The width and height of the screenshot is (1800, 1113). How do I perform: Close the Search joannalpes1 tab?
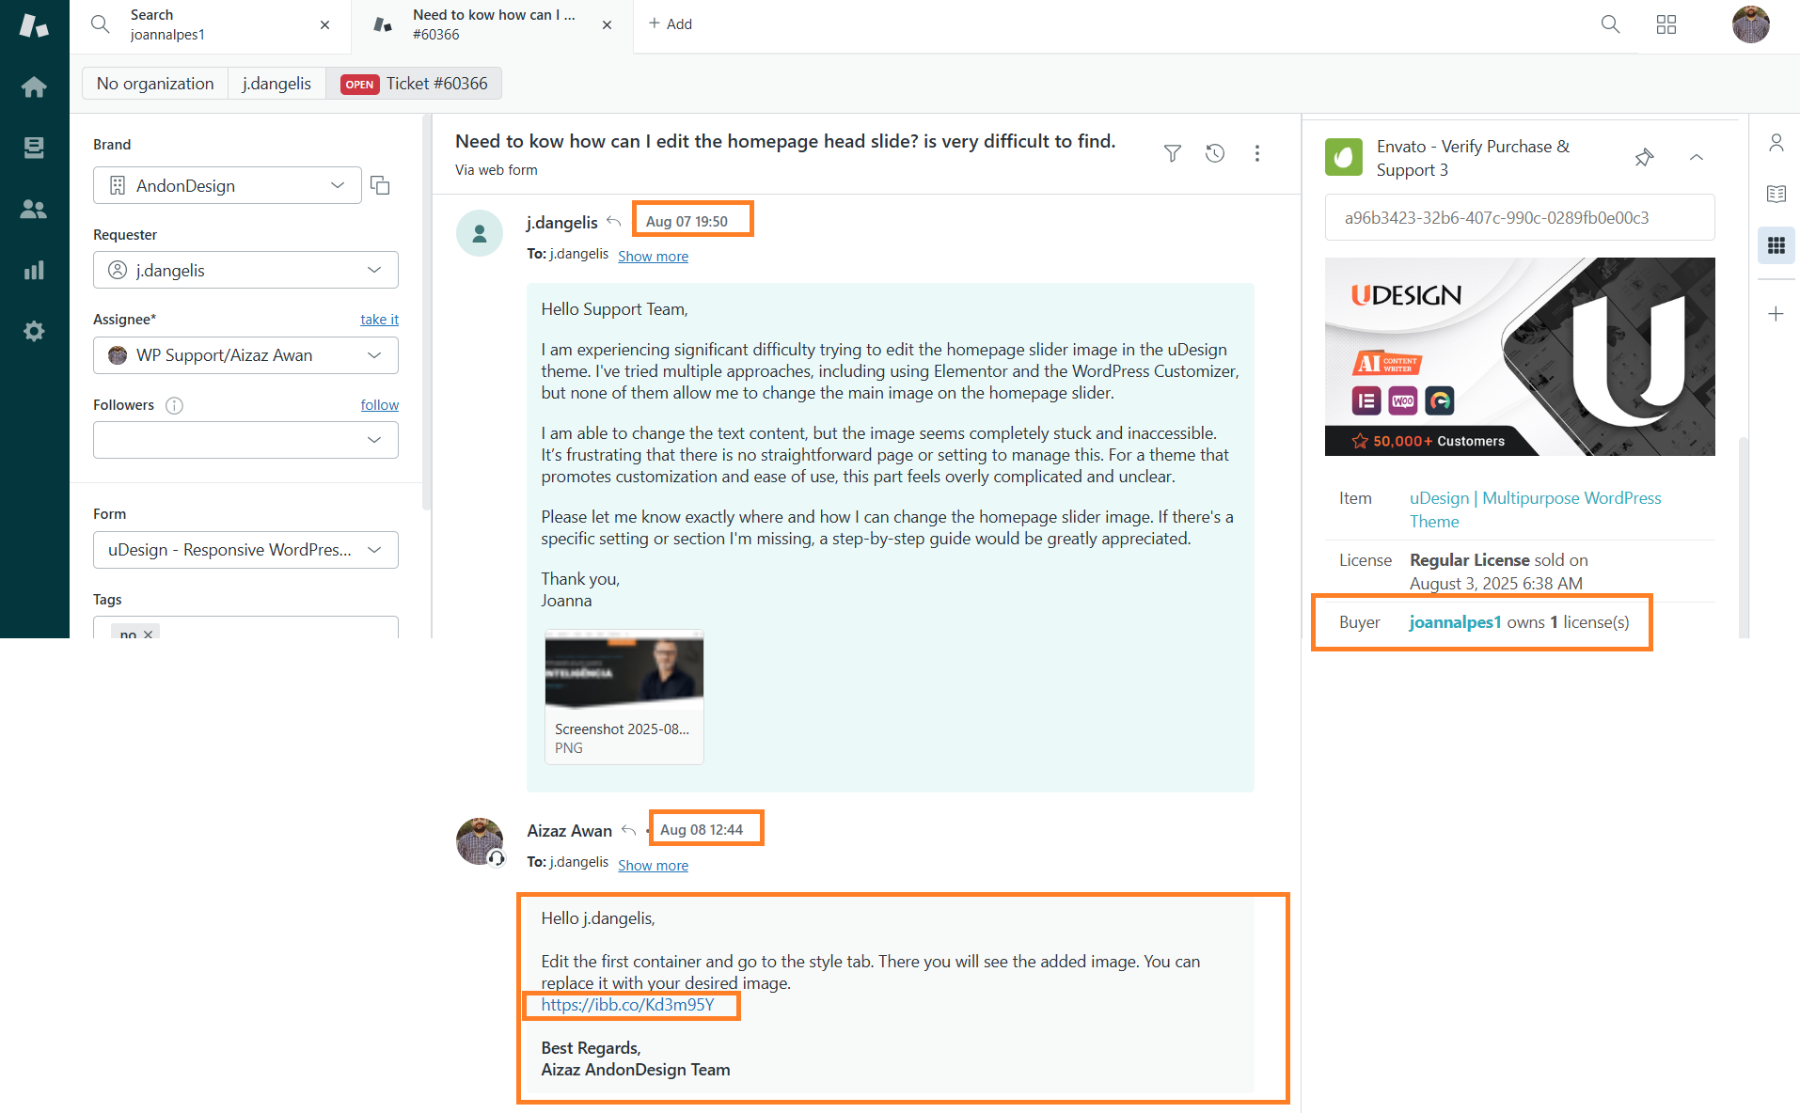point(324,25)
